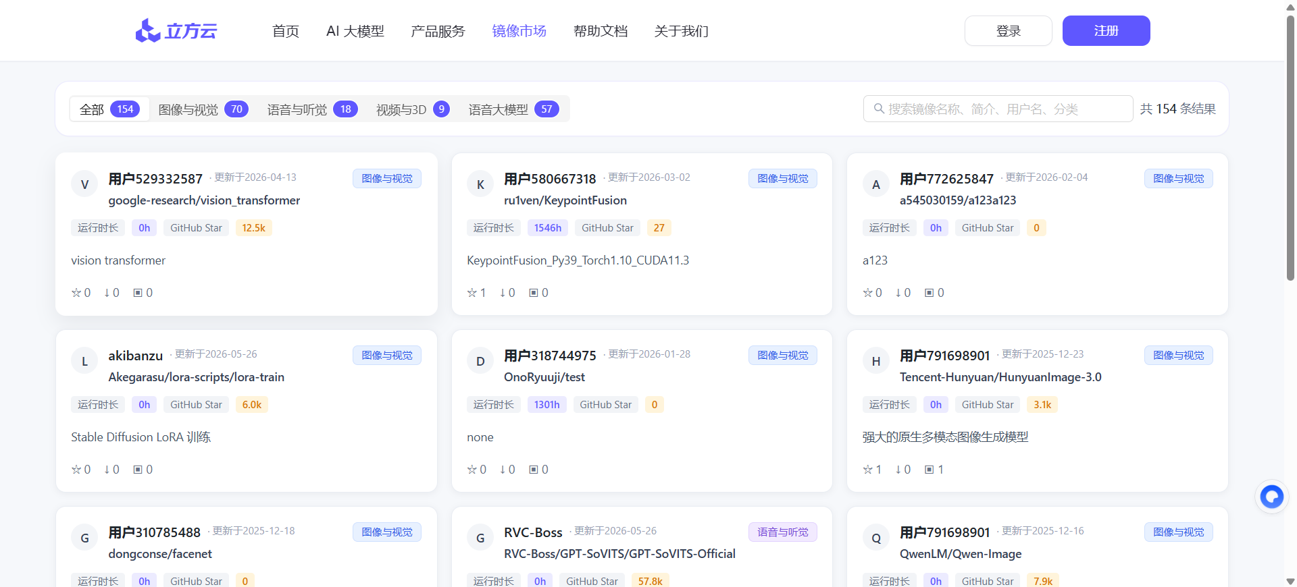The image size is (1297, 587).
Task: Click avatar V on the vision_transformer card
Action: 84,184
